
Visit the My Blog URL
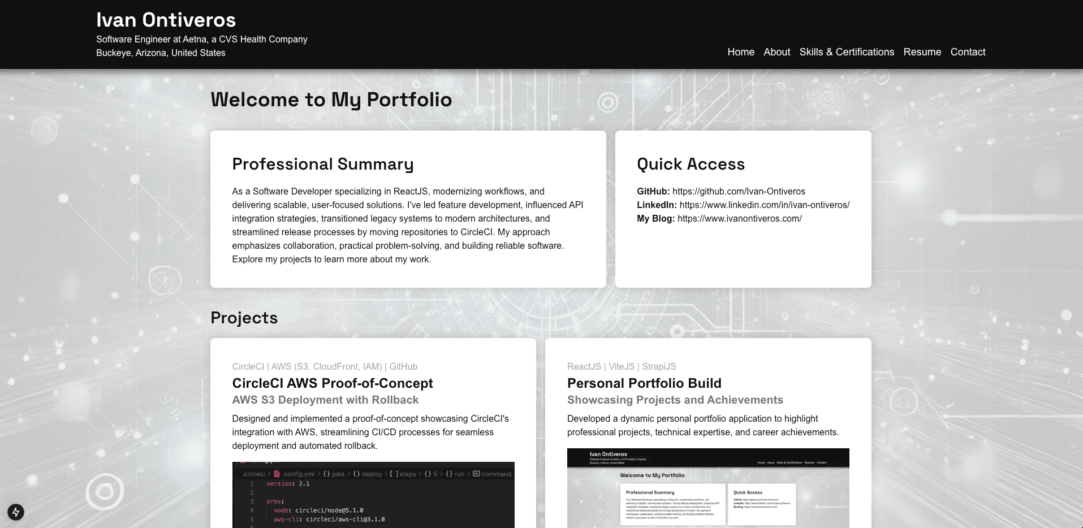pos(740,219)
